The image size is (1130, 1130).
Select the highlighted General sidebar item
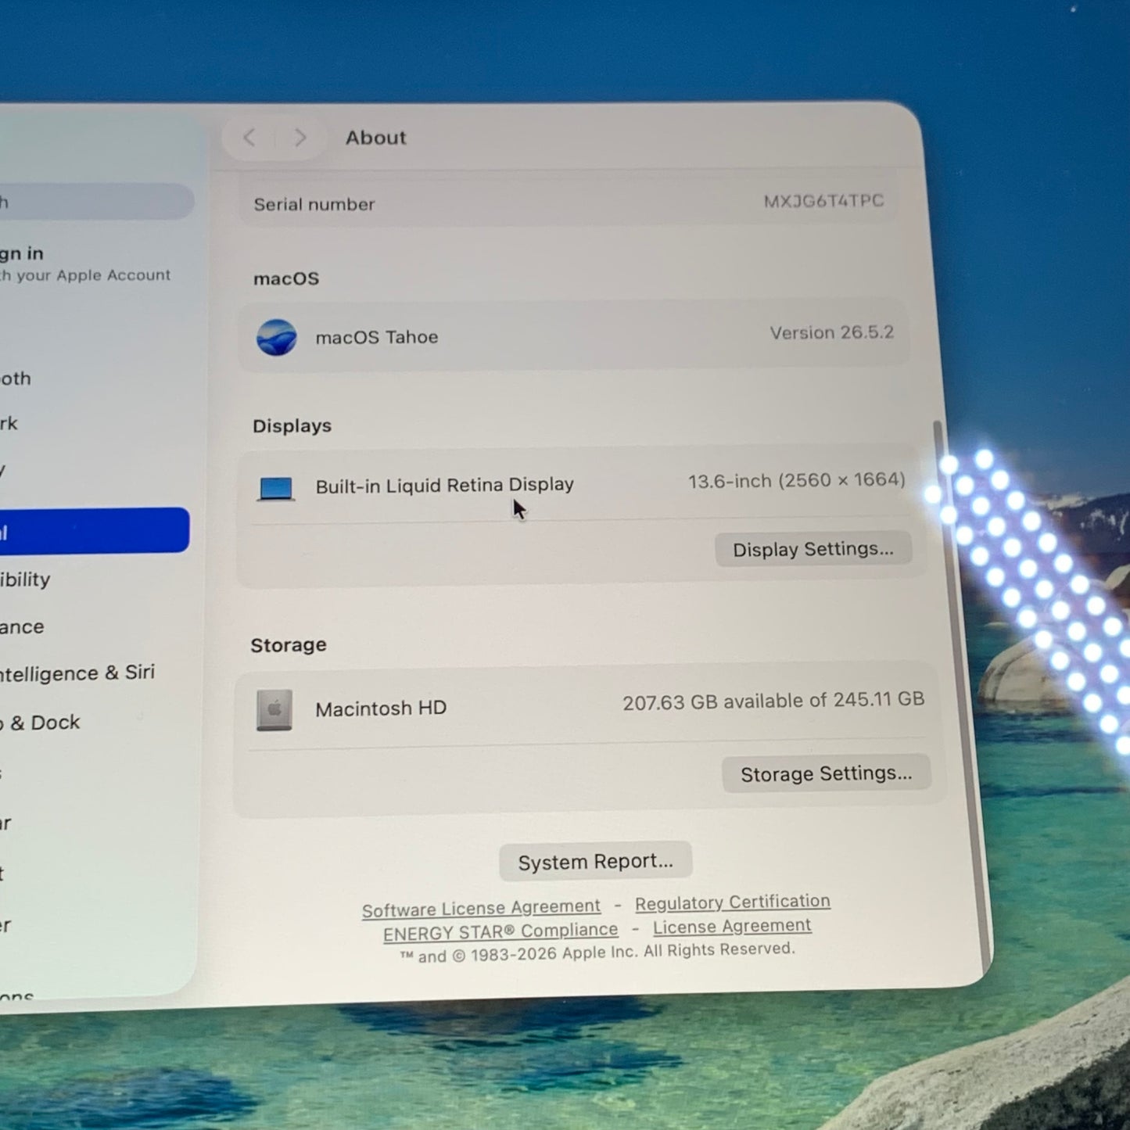tap(94, 531)
